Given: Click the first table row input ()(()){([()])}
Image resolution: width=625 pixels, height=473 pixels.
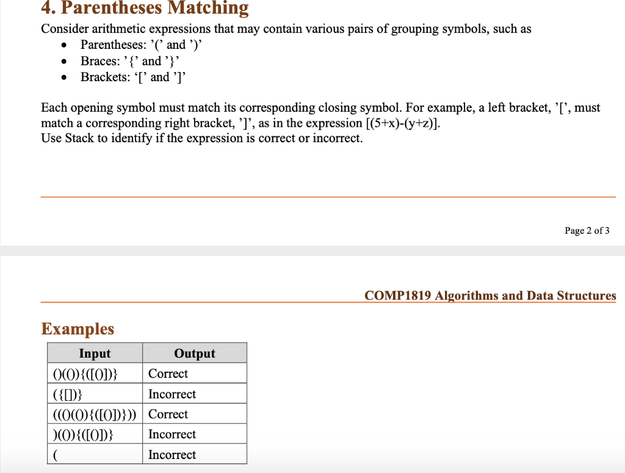Looking at the screenshot, I should point(87,373).
